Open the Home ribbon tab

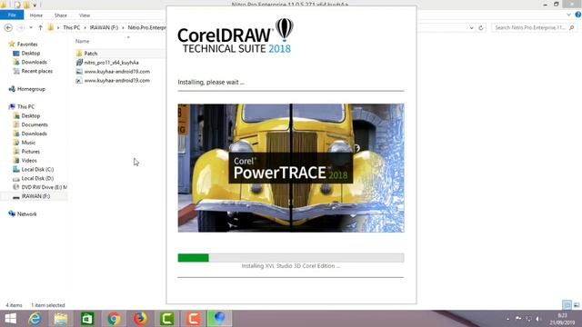point(36,15)
